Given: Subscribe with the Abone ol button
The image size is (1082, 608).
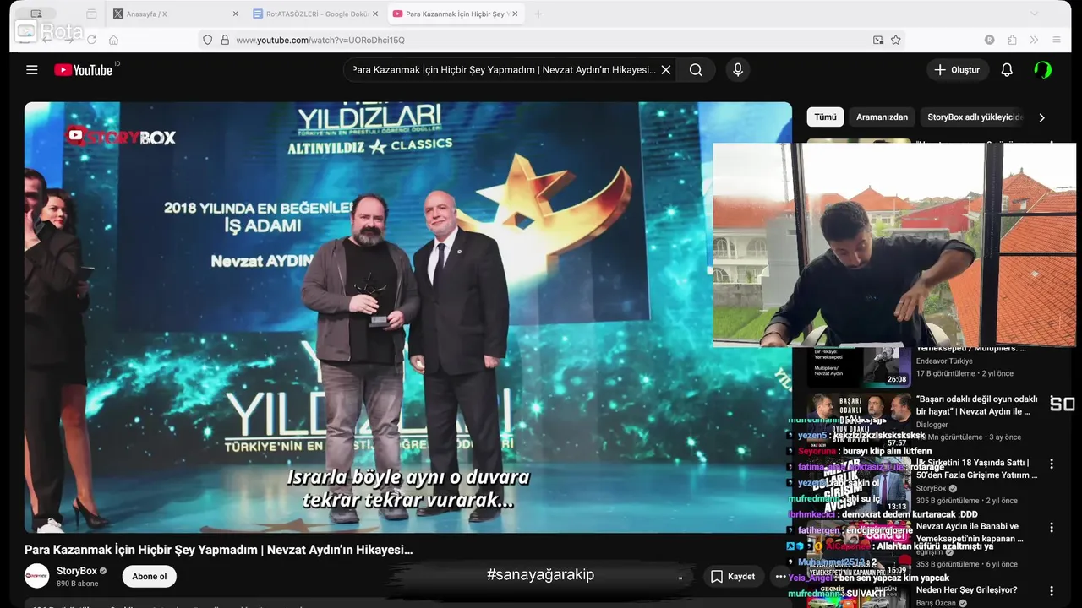Looking at the screenshot, I should tap(150, 577).
